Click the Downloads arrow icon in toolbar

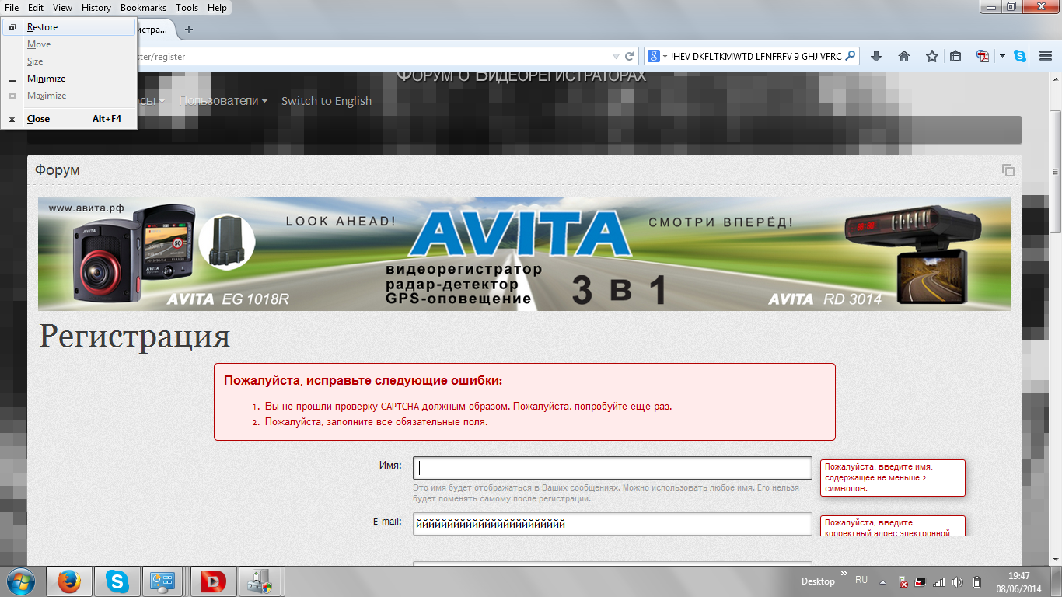click(876, 56)
